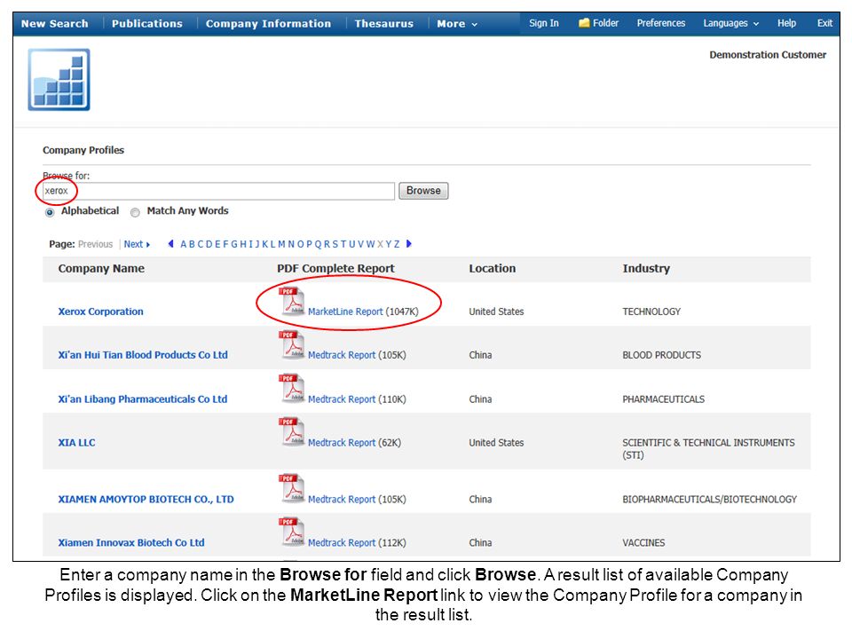Click the Company Profiles heading
This screenshot has height=639, width=852.
(83, 150)
